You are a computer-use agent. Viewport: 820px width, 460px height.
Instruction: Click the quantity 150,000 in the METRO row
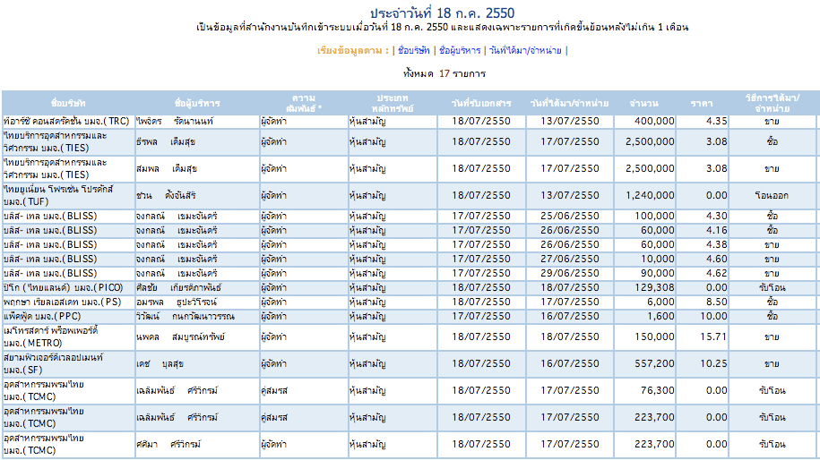tap(654, 336)
